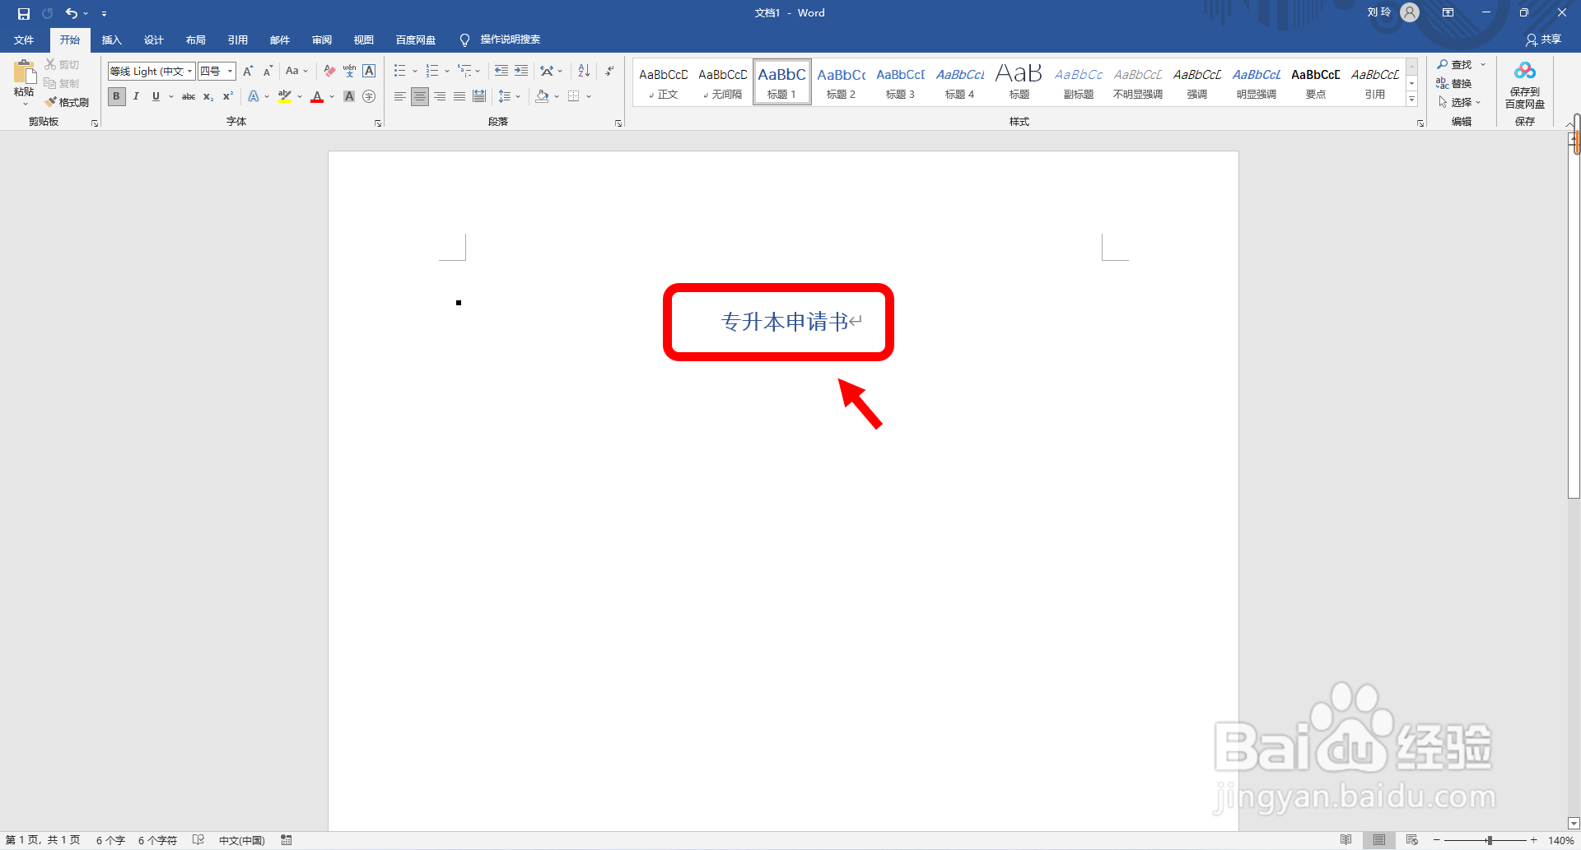Open the Tell Me lightbulb search
The width and height of the screenshot is (1581, 850).
pos(464,39)
